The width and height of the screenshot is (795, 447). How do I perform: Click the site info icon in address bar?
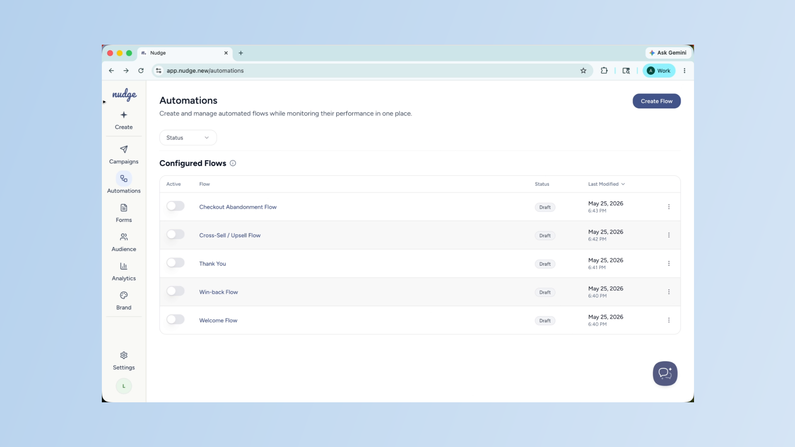click(159, 71)
